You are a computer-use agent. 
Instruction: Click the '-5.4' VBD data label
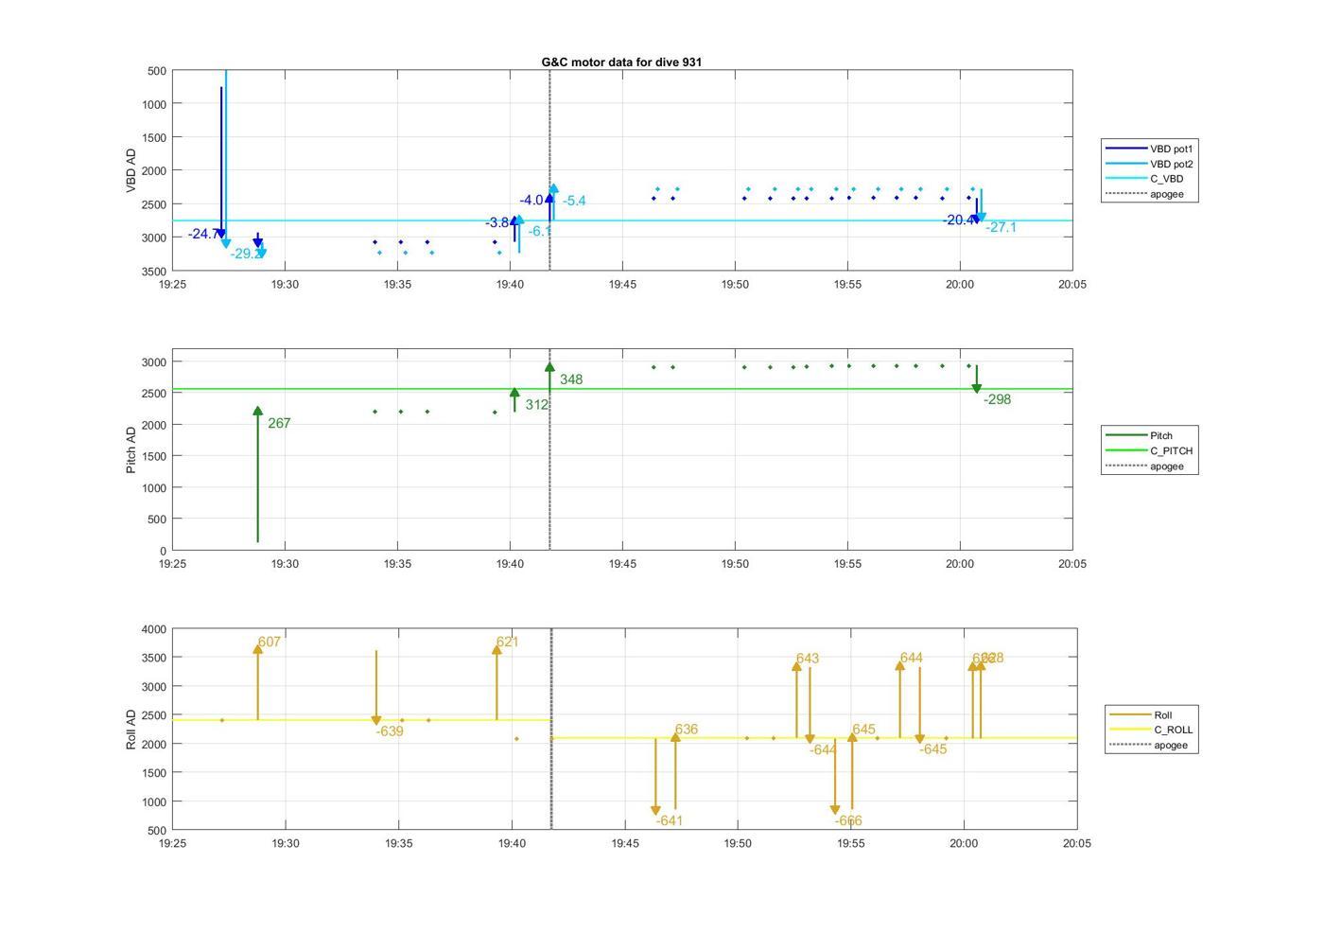574,201
